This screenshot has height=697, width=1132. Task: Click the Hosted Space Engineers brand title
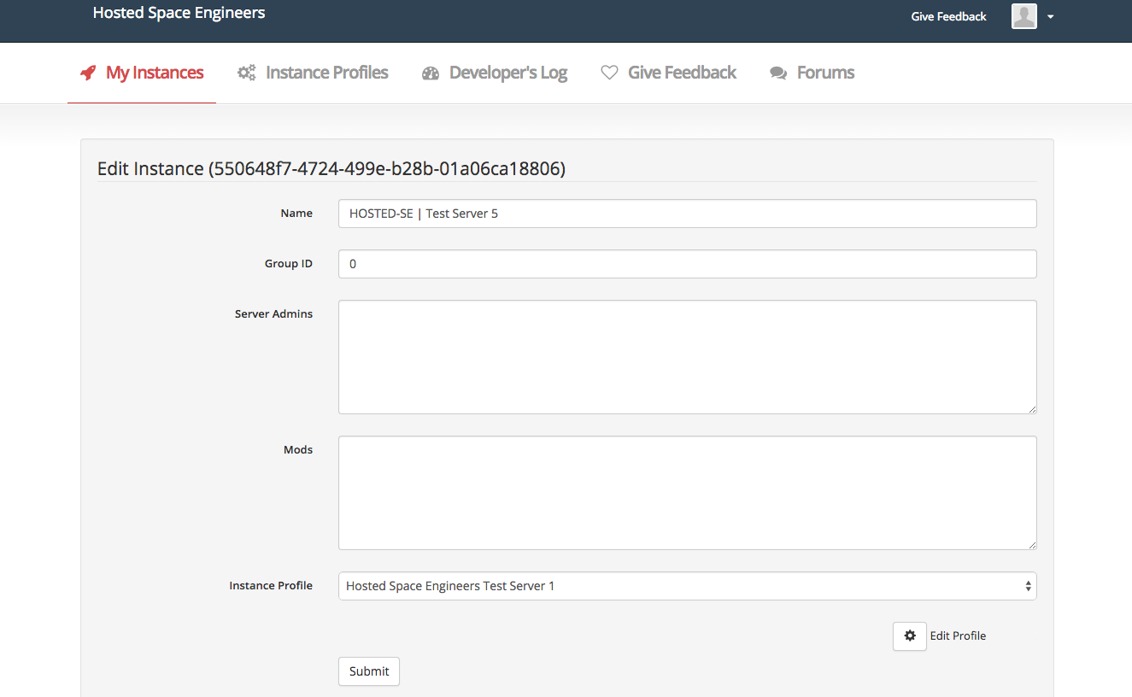[179, 13]
